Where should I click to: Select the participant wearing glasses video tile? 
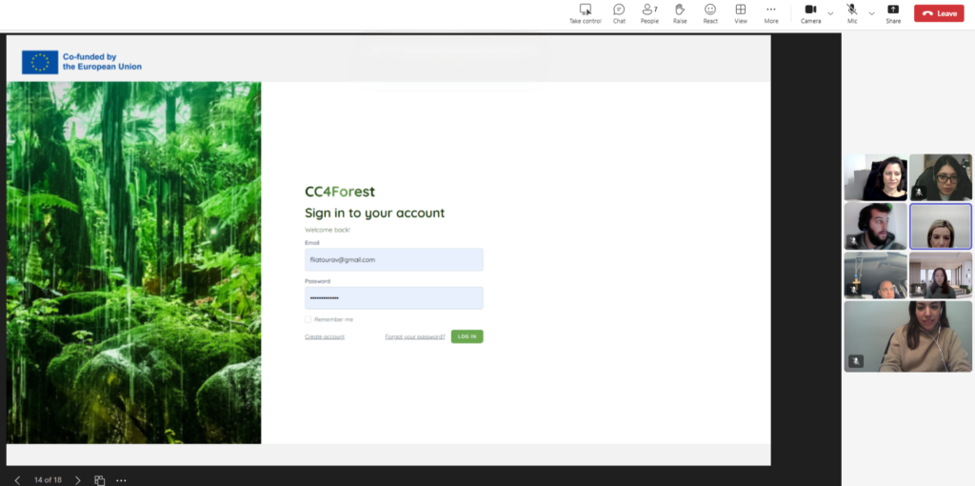pos(941,177)
